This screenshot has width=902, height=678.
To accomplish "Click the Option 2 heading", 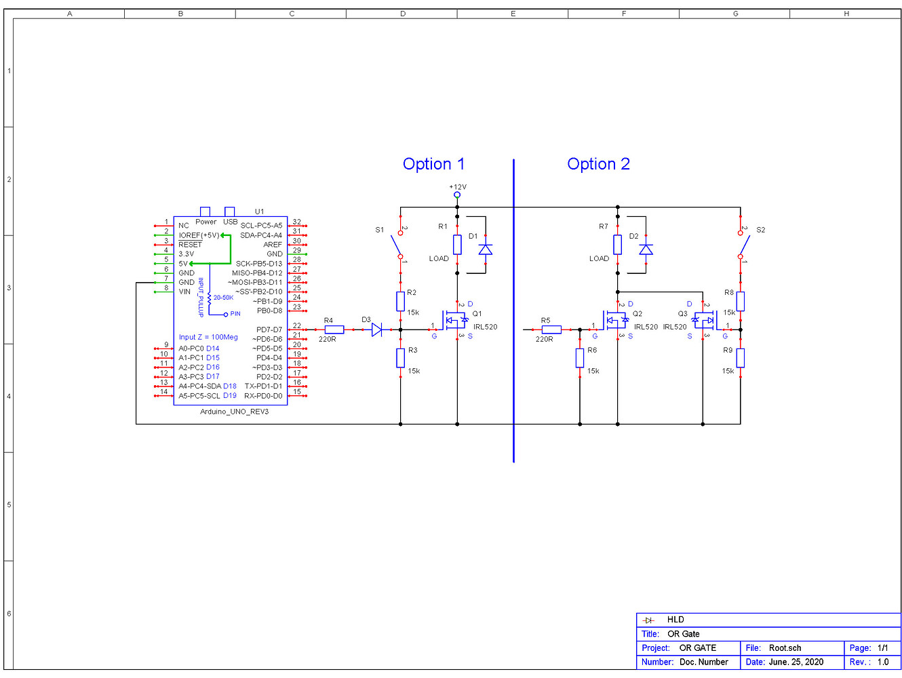I will (x=598, y=163).
